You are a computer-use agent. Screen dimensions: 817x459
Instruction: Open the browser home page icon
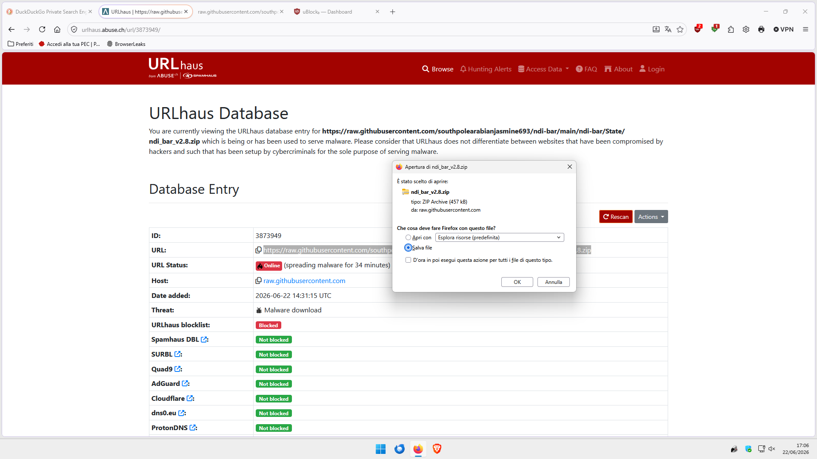[57, 29]
